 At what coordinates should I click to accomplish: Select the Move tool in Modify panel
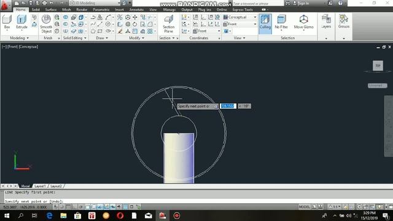pos(135,17)
